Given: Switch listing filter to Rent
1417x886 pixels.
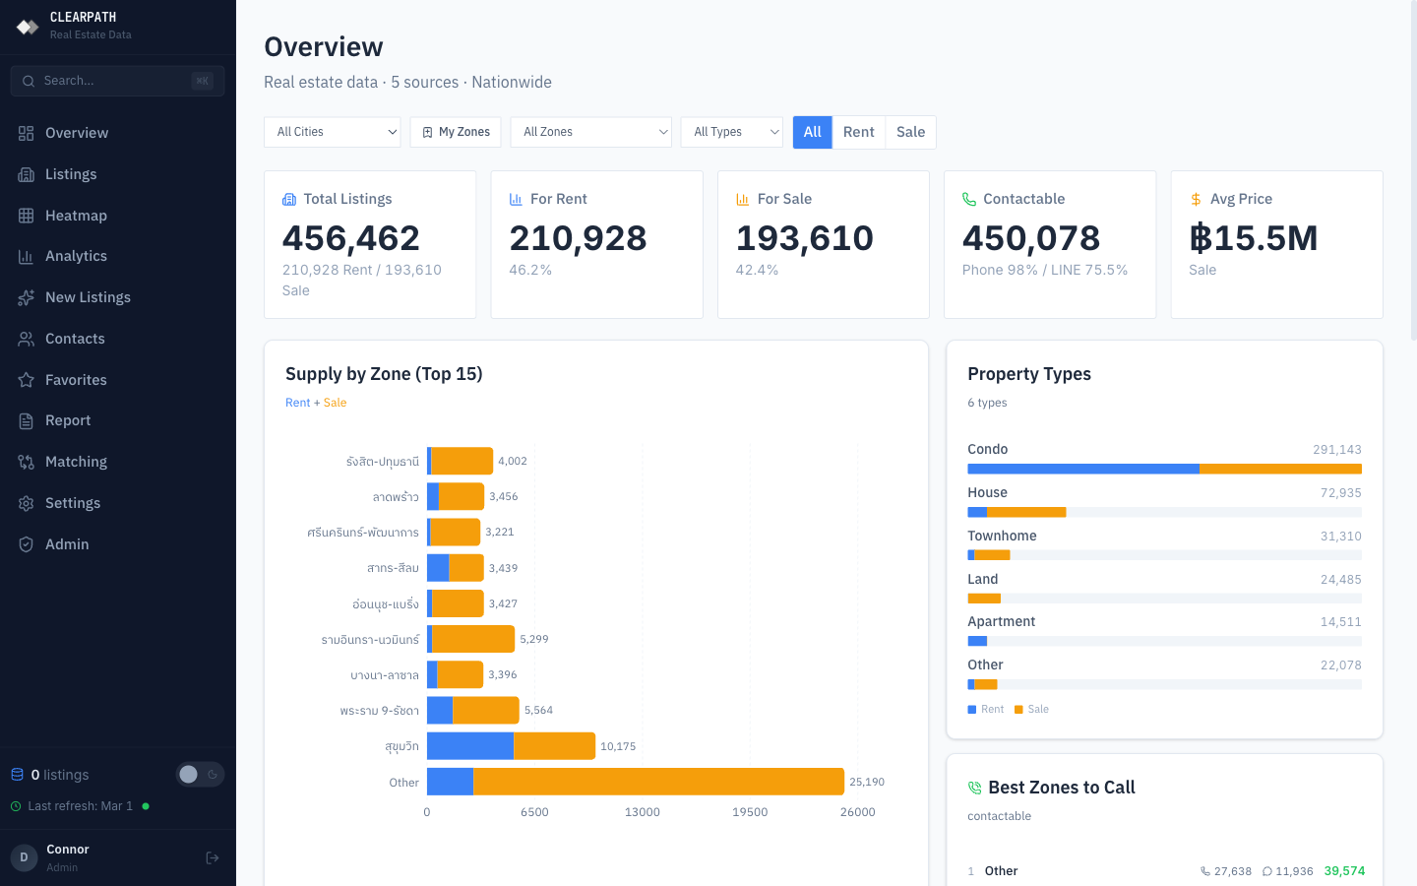Looking at the screenshot, I should [858, 132].
